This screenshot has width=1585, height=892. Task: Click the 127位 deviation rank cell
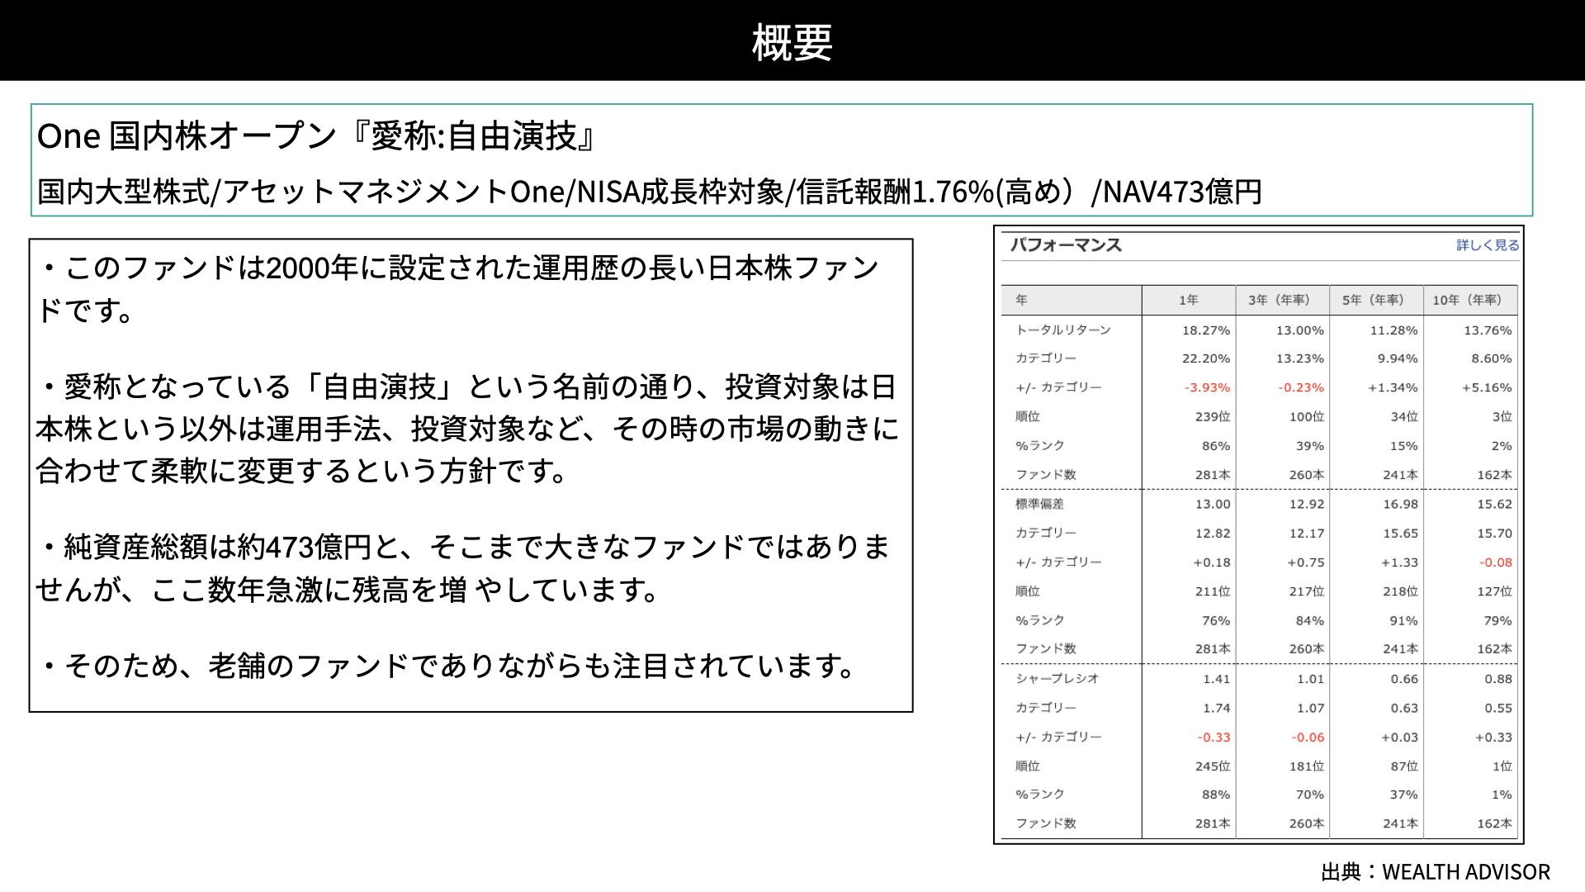coord(1495,591)
